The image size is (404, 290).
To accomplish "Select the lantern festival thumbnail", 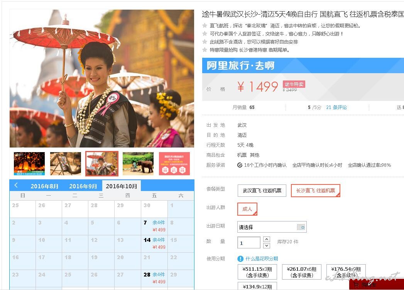I will (x=29, y=164).
